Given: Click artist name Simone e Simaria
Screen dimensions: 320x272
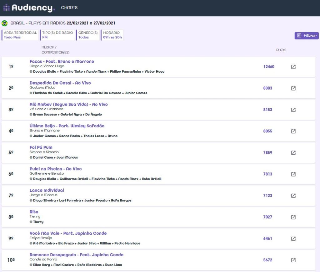Looking at the screenshot, I should [x=44, y=152].
